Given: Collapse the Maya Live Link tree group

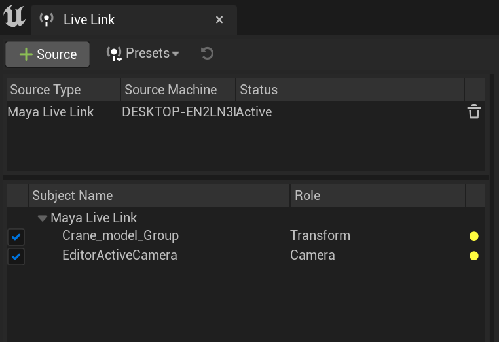Looking at the screenshot, I should [x=43, y=218].
